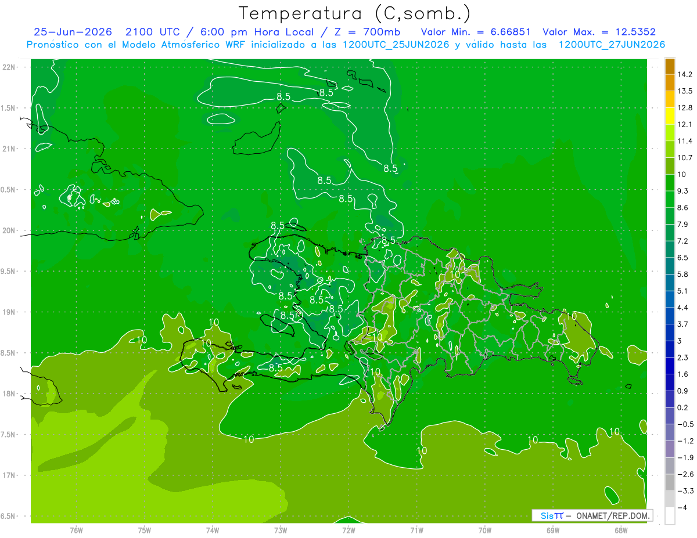697x538 pixels.
Task: Click the '21N' latitude axis label
Action: pos(9,149)
